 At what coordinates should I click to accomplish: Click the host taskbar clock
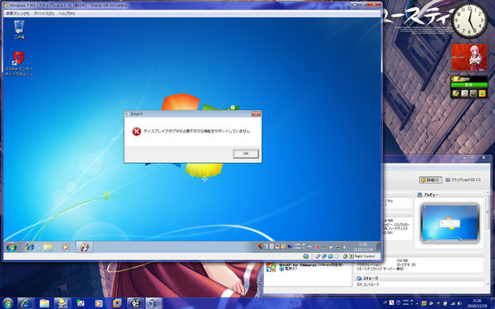(478, 303)
